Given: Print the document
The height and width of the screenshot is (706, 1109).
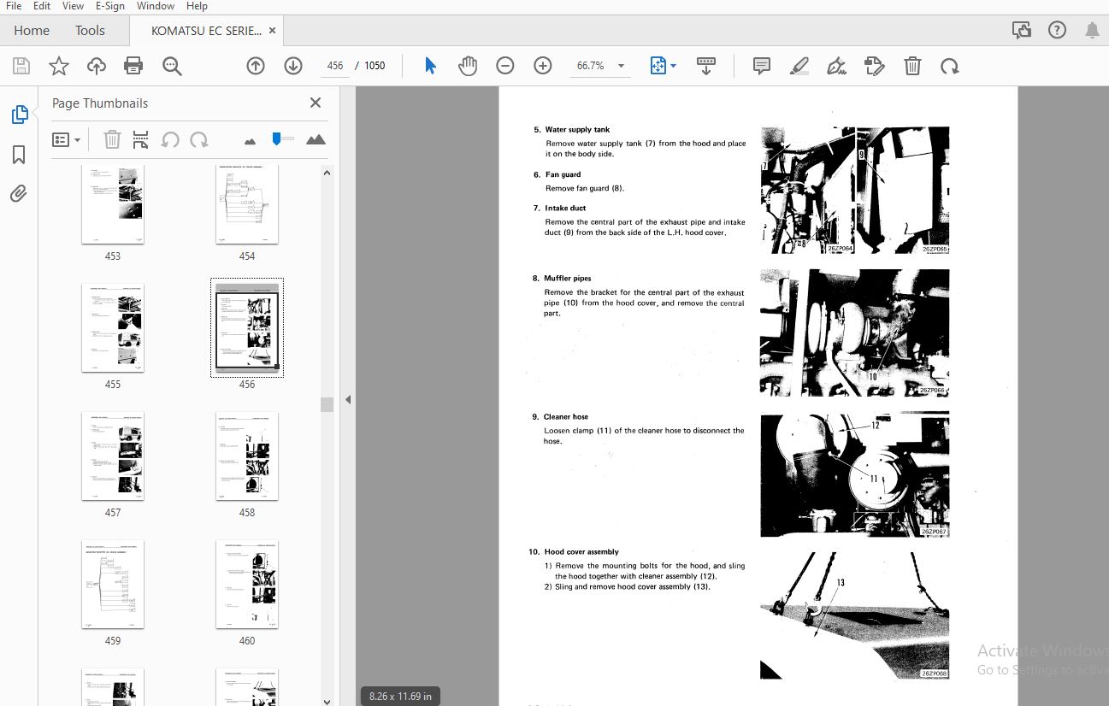Looking at the screenshot, I should 133,66.
